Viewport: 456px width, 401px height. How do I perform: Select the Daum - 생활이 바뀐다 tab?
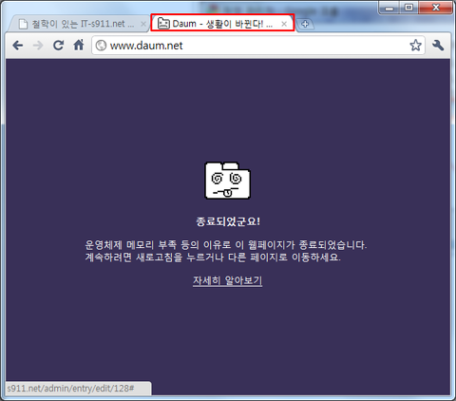tap(222, 23)
